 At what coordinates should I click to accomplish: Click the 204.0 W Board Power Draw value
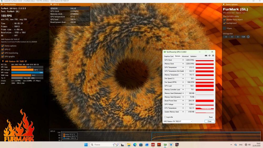(190, 101)
